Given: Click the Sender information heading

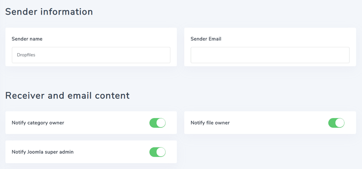Looking at the screenshot, I should click(x=49, y=12).
